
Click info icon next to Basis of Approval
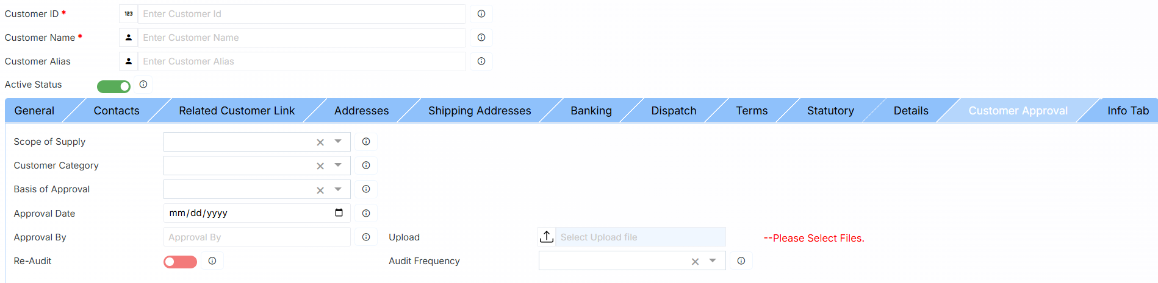tap(366, 189)
